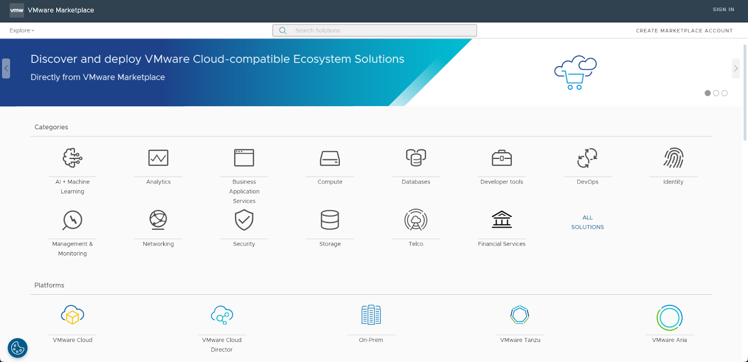Open the AI + Machine Learning category icon
This screenshot has width=748, height=362.
[x=72, y=158]
